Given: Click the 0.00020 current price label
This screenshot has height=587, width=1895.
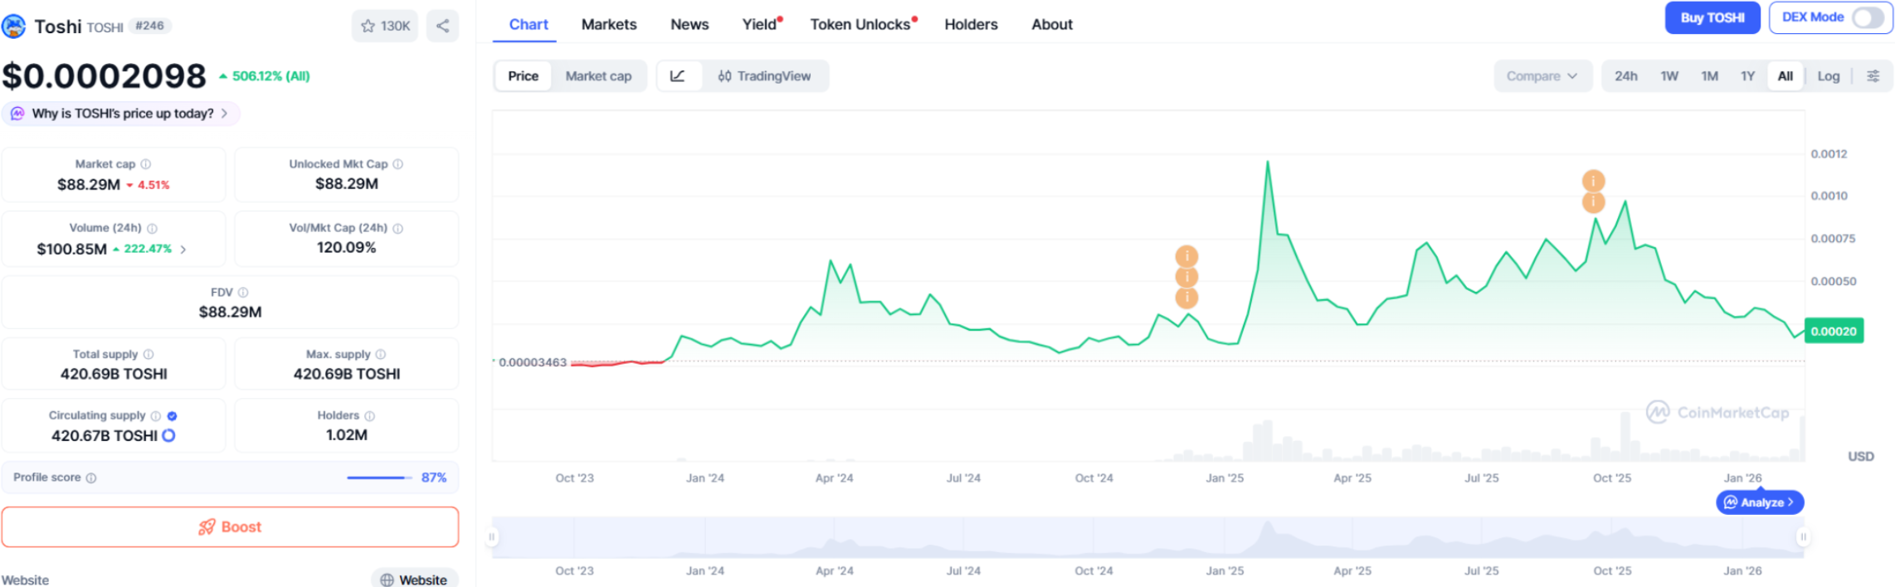Looking at the screenshot, I should (x=1834, y=331).
